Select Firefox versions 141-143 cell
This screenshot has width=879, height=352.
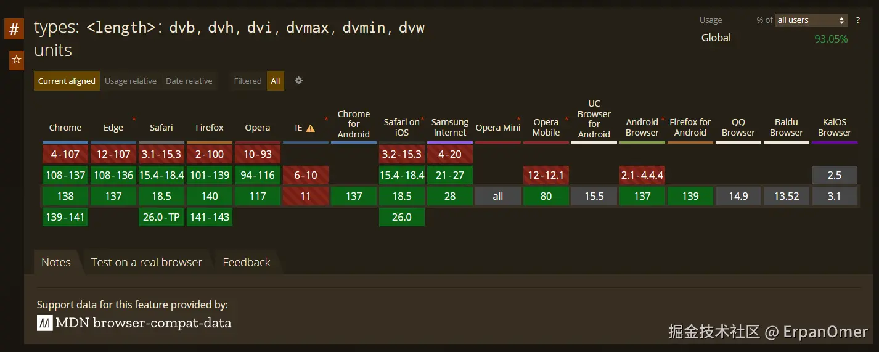(210, 217)
